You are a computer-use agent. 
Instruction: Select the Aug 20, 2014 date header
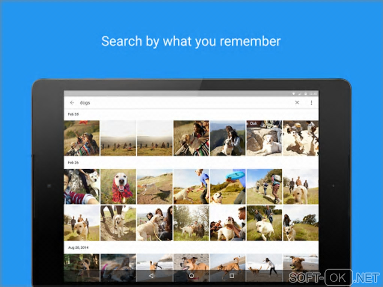tap(78, 248)
